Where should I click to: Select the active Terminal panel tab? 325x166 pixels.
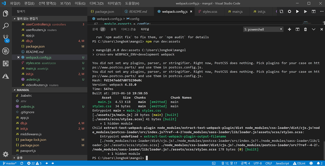pyautogui.click(x=145, y=29)
